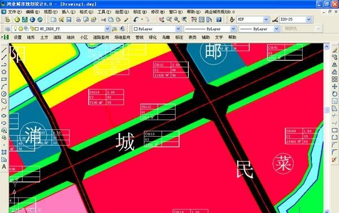Open the 视图 (View) menu

click(x=51, y=12)
